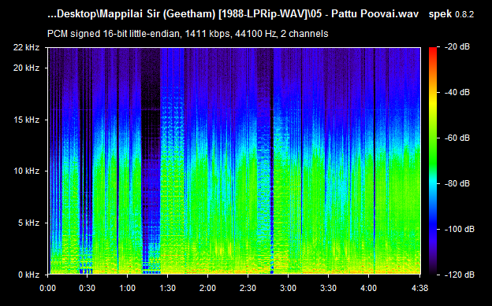Screen dimensions: 492x306
Task: Click the PCM signed 16-bit format info line
Action: [188, 34]
